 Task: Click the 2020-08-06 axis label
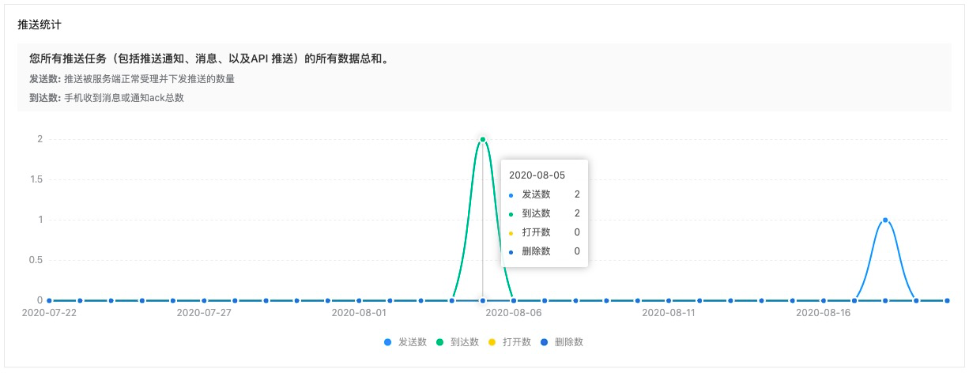pyautogui.click(x=514, y=313)
